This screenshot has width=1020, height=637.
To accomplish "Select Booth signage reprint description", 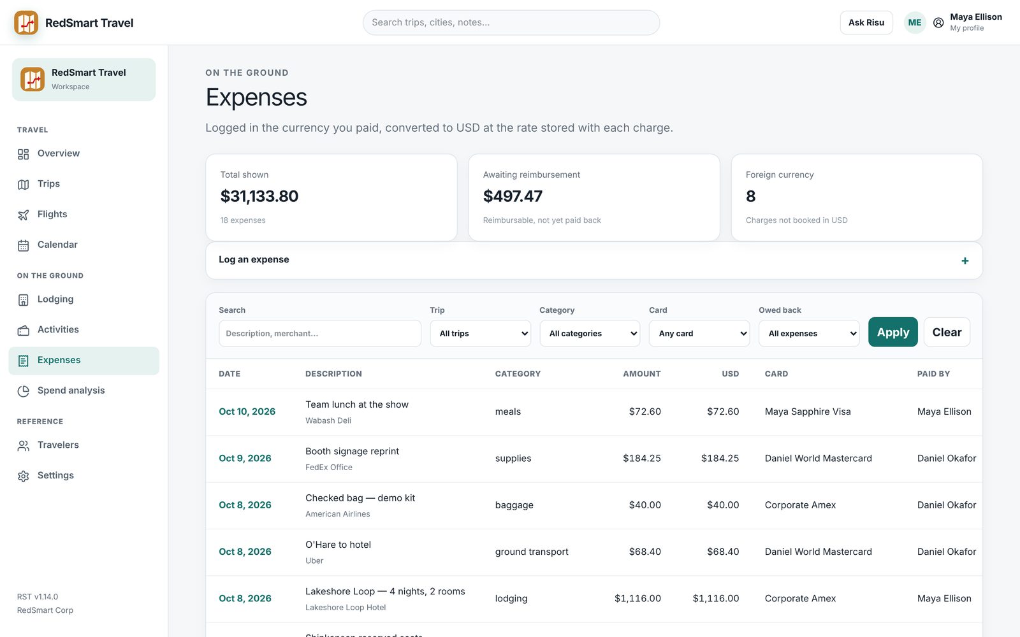I will 352,451.
